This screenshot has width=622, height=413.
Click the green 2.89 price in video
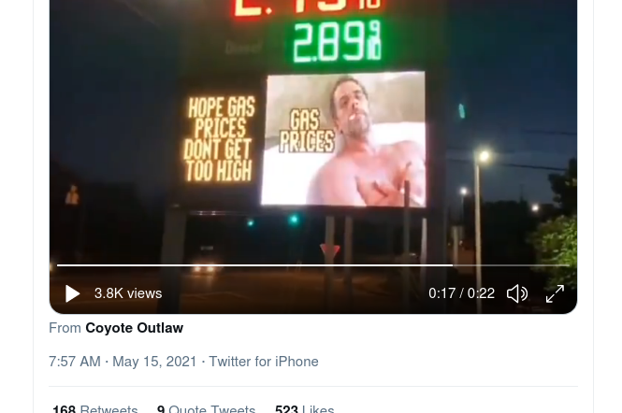point(337,42)
